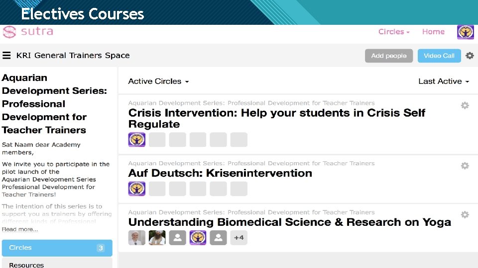Select the Circles tab in sidebar
The image size is (478, 268).
point(57,248)
